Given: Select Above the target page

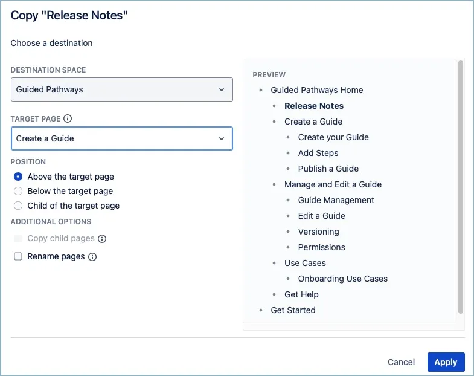Looking at the screenshot, I should [x=18, y=177].
